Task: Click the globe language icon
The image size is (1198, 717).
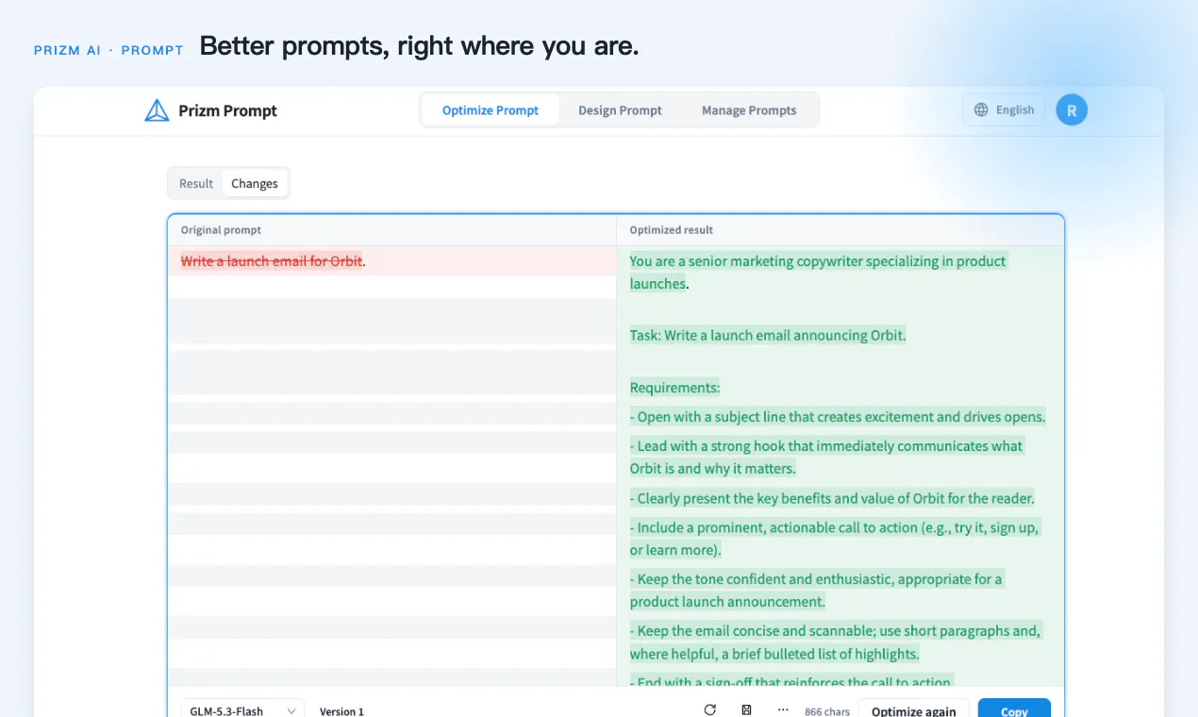Action: pyautogui.click(x=981, y=110)
